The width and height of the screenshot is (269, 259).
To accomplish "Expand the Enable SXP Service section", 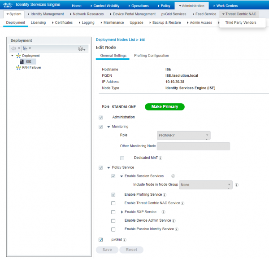I will (122, 212).
